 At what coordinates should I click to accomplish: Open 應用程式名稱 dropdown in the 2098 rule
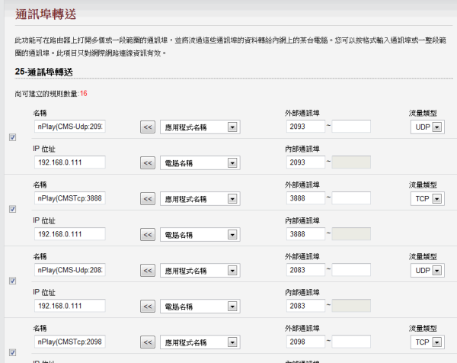[200, 342]
